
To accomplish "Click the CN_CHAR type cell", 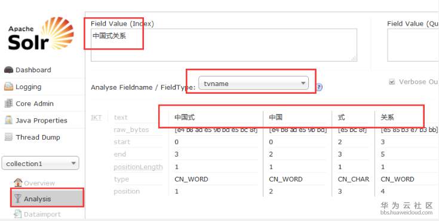I will click(354, 179).
